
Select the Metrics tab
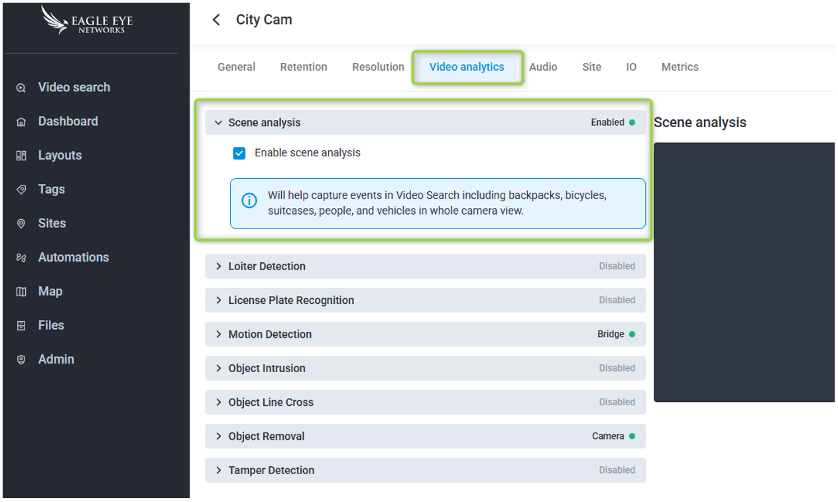pos(680,67)
